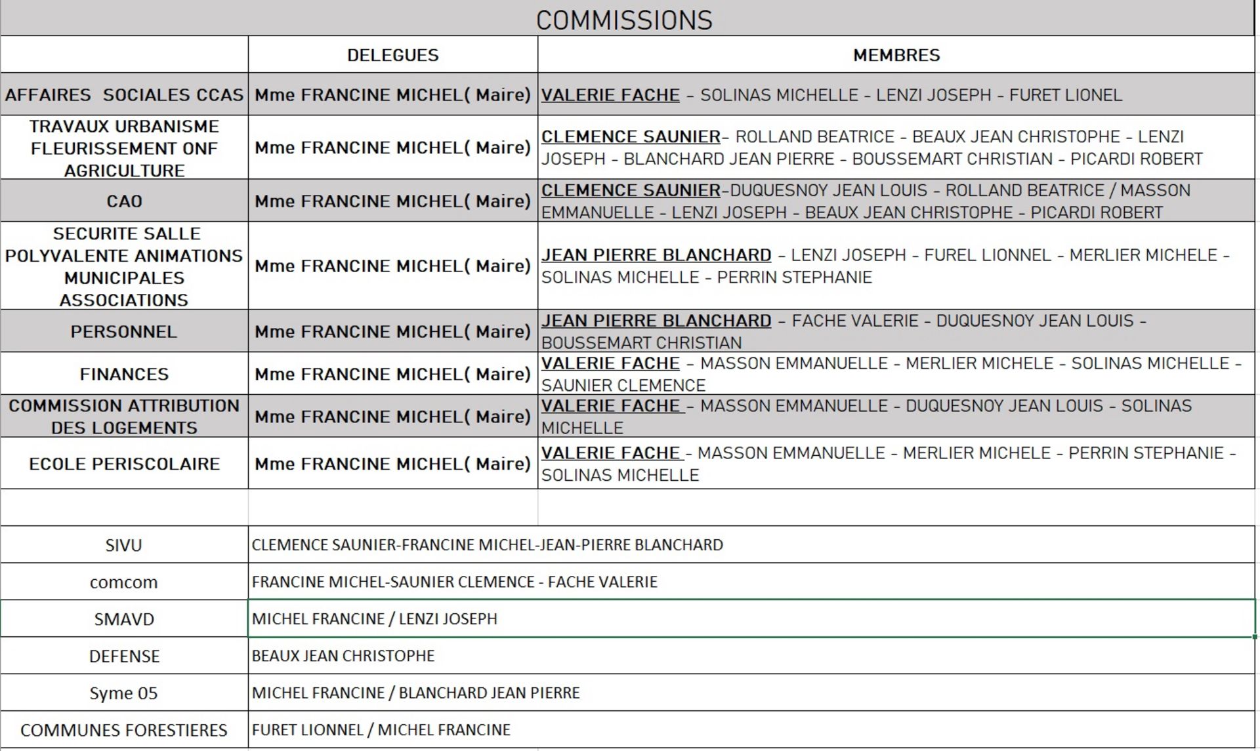
Task: Click the SIVU label cell
Action: (x=124, y=544)
